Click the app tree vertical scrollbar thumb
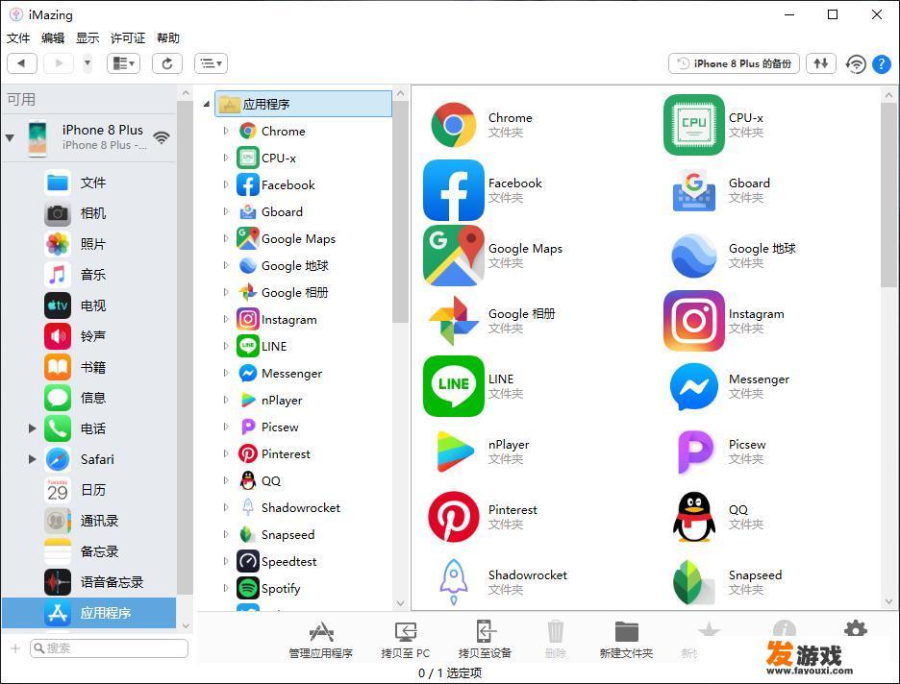This screenshot has height=684, width=900. tap(401, 211)
